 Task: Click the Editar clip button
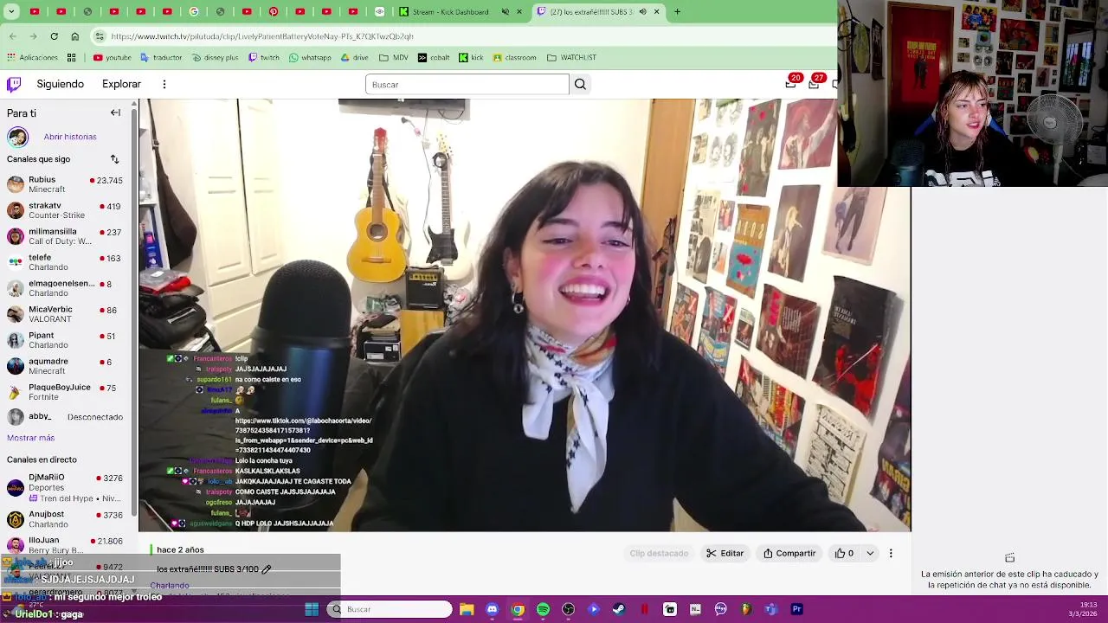coord(725,554)
